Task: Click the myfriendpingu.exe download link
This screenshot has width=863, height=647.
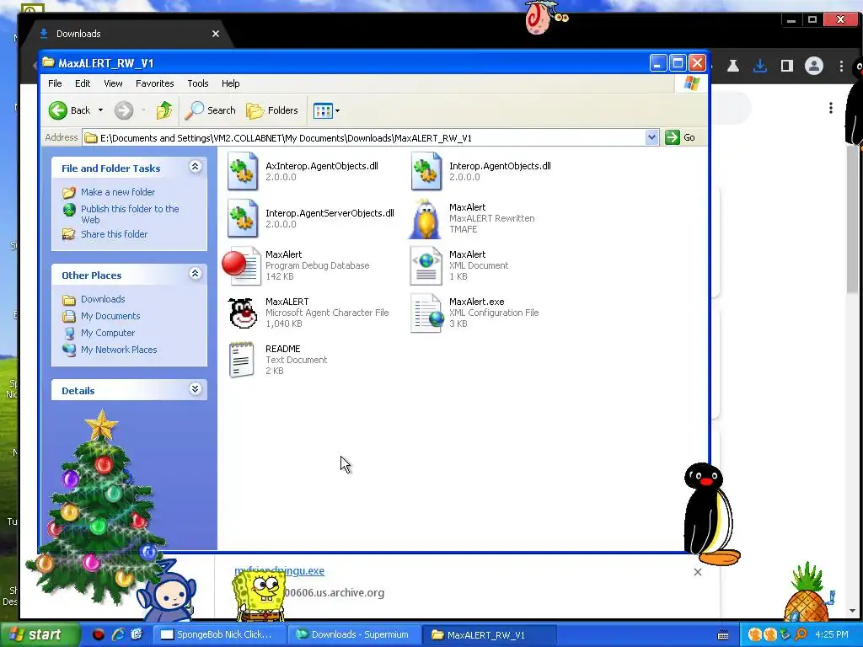Action: (x=280, y=571)
